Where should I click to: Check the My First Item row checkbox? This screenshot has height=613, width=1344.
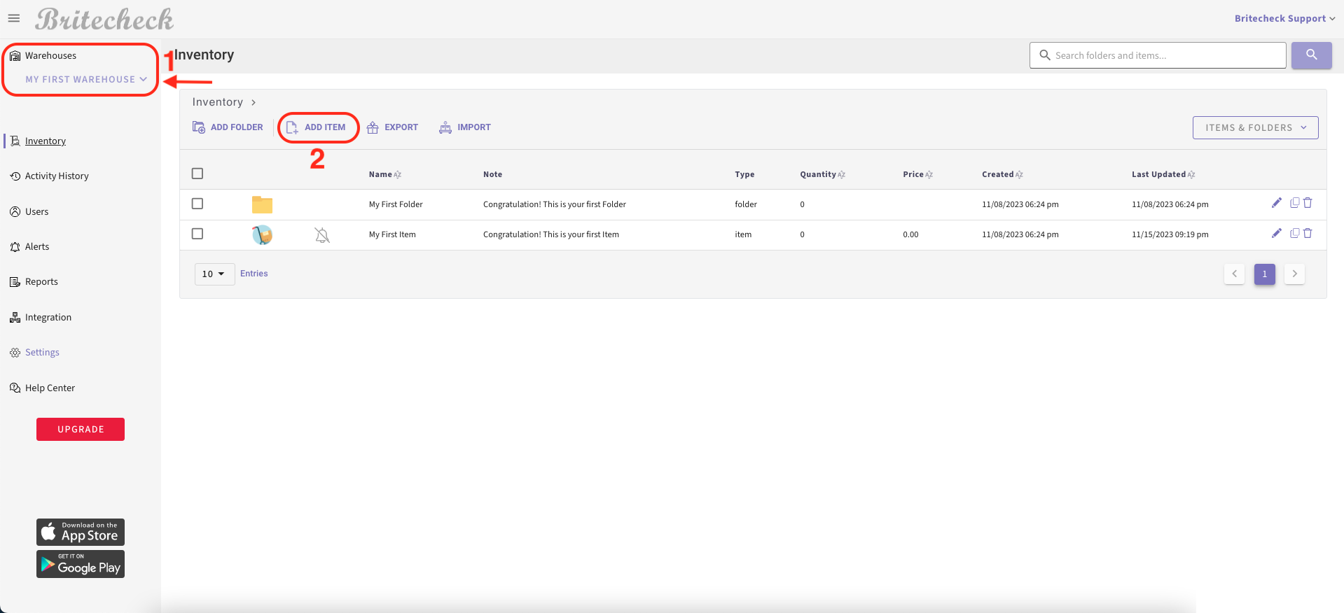point(198,234)
